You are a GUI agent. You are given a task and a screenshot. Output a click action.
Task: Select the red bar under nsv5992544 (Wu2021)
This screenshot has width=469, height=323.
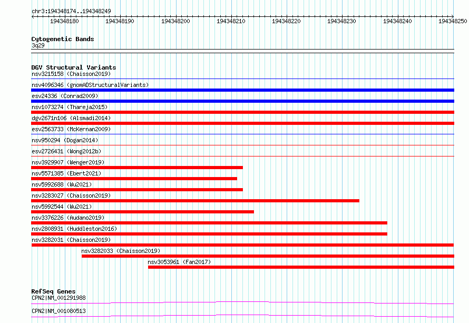[x=143, y=212]
